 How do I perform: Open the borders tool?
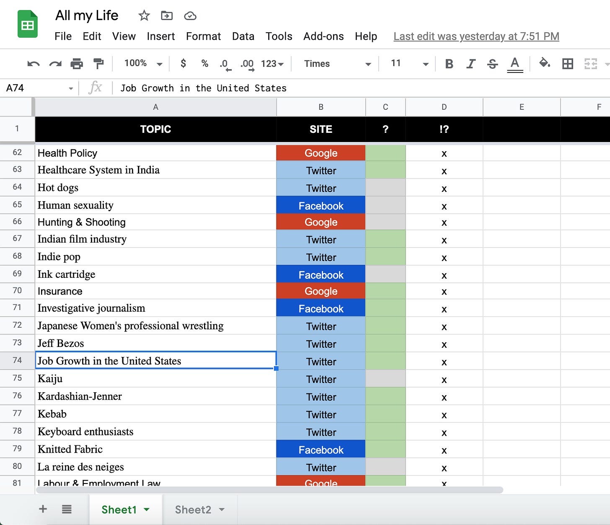tap(568, 64)
